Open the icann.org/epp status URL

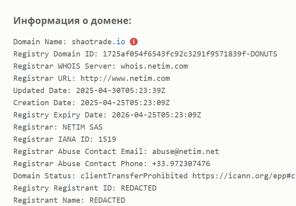click(x=244, y=176)
